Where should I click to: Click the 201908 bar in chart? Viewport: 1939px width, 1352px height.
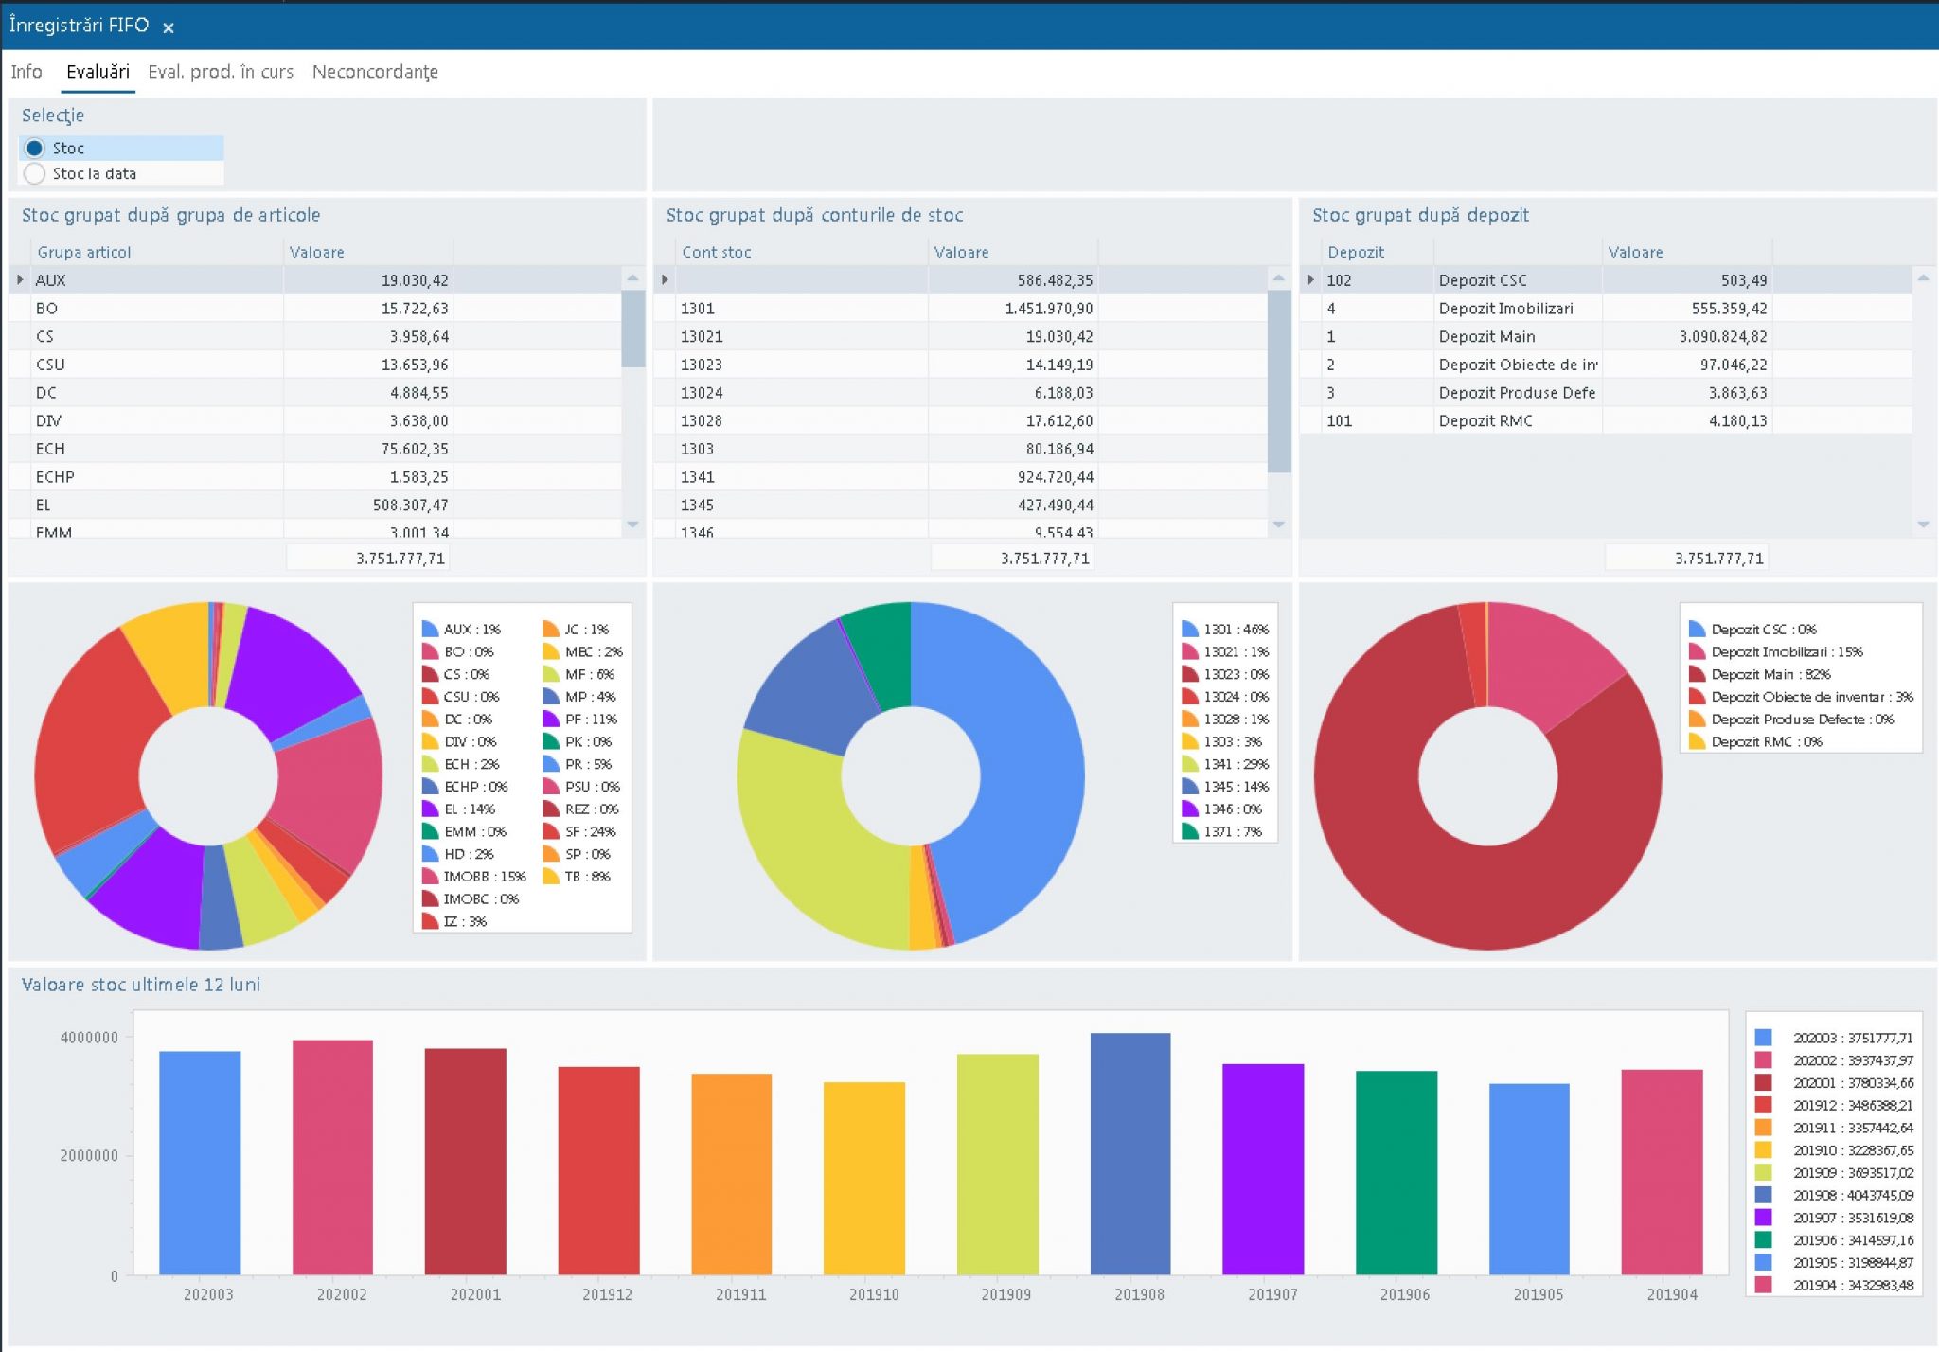1130,1152
